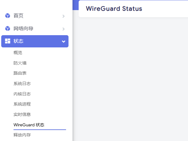
Task: Click the 状态 menu label text
Action: point(18,41)
